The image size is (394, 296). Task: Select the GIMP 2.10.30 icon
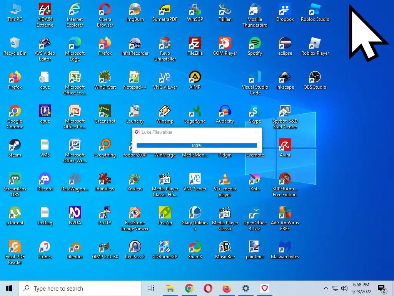(105, 251)
